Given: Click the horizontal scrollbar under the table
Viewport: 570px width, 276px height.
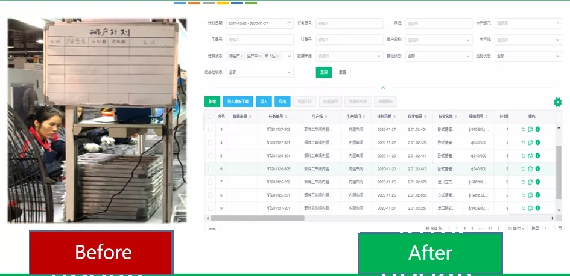Looking at the screenshot, I should tap(258, 218).
